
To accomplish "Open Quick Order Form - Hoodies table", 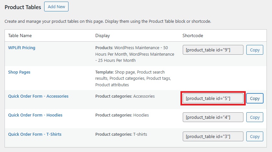I will coord(35,115).
